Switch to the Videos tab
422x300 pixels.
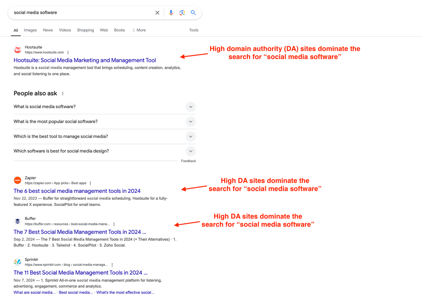click(x=65, y=30)
